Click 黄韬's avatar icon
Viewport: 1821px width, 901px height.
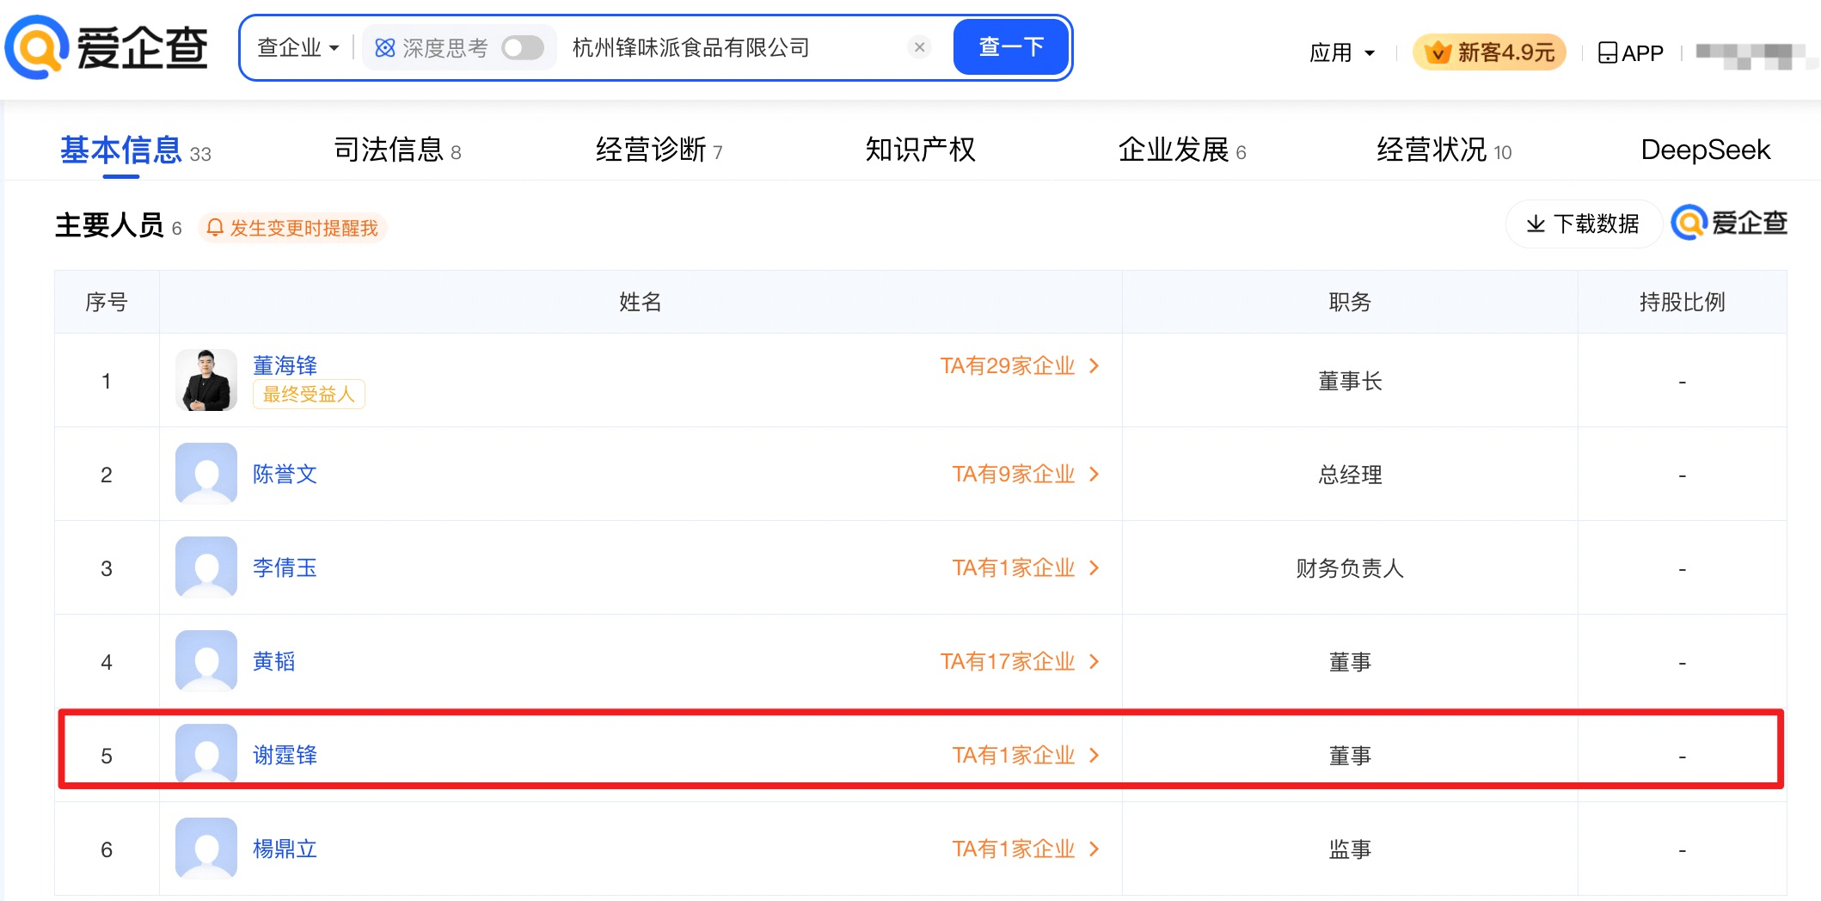[x=206, y=661]
